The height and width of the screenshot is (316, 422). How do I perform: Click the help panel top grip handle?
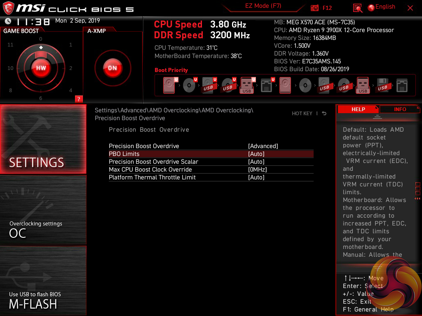377,116
